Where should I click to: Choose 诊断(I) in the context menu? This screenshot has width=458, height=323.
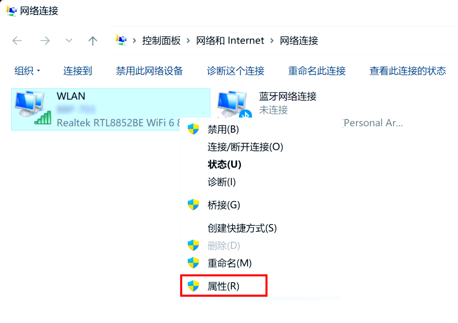tap(221, 182)
